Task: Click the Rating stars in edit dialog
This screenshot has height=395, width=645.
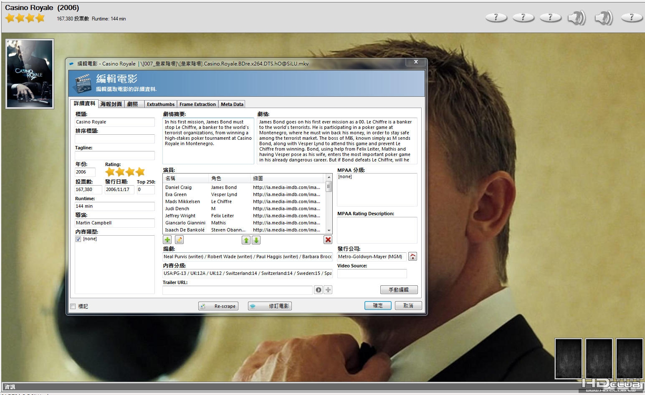Action: tap(125, 172)
